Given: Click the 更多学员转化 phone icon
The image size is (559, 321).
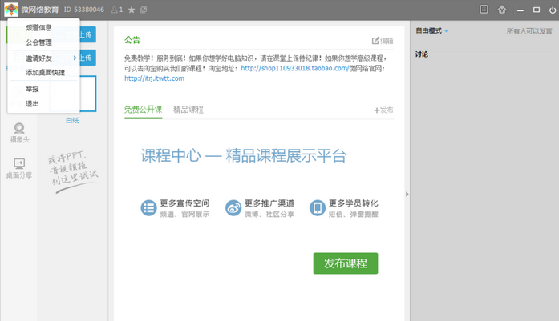Looking at the screenshot, I should point(318,208).
